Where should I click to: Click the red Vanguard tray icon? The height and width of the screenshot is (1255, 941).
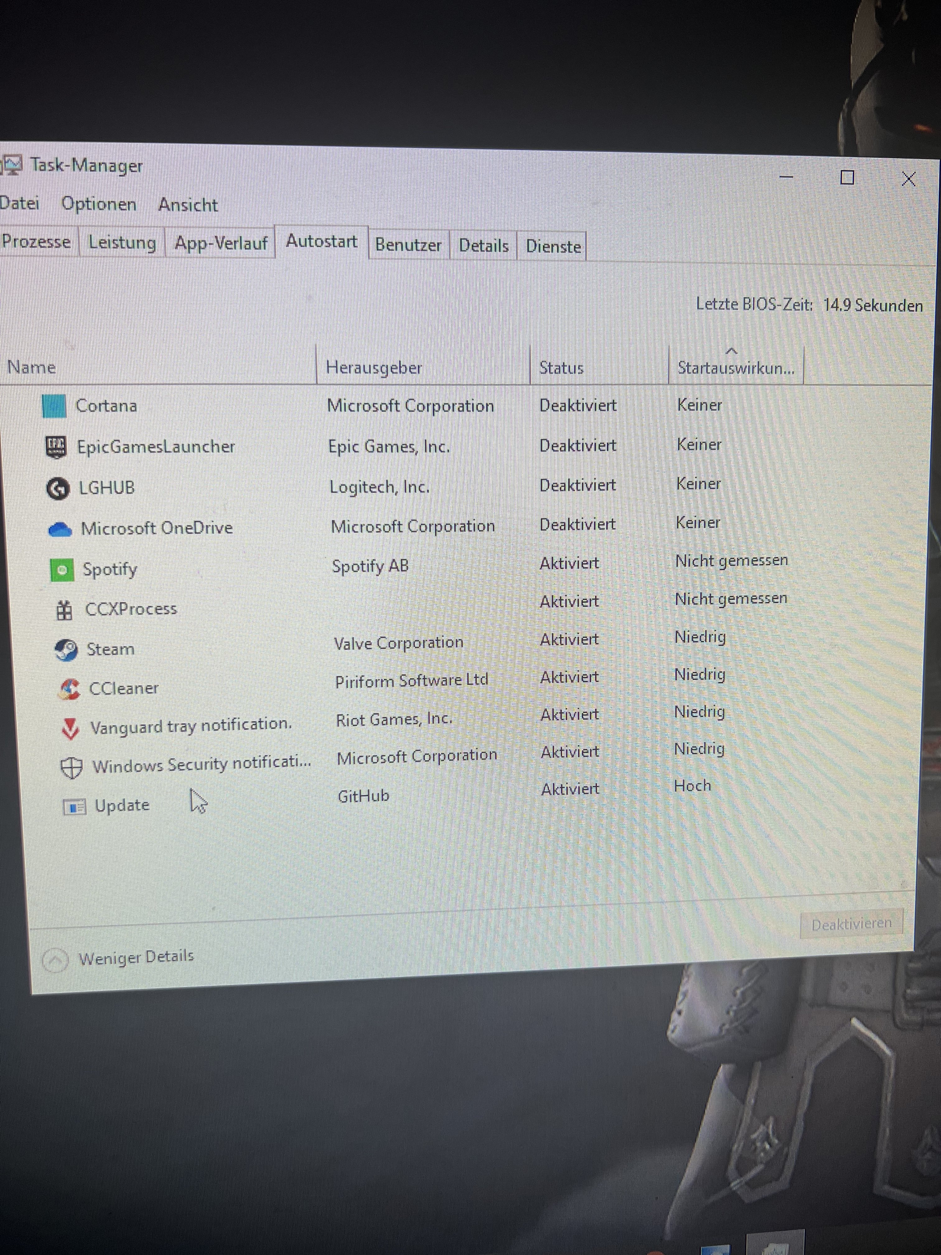[x=70, y=728]
